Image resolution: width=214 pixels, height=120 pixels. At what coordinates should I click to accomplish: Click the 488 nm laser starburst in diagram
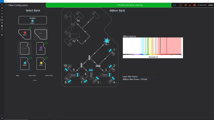107,41
